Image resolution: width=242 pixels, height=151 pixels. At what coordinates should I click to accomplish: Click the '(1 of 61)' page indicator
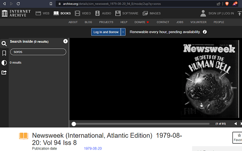221,124
